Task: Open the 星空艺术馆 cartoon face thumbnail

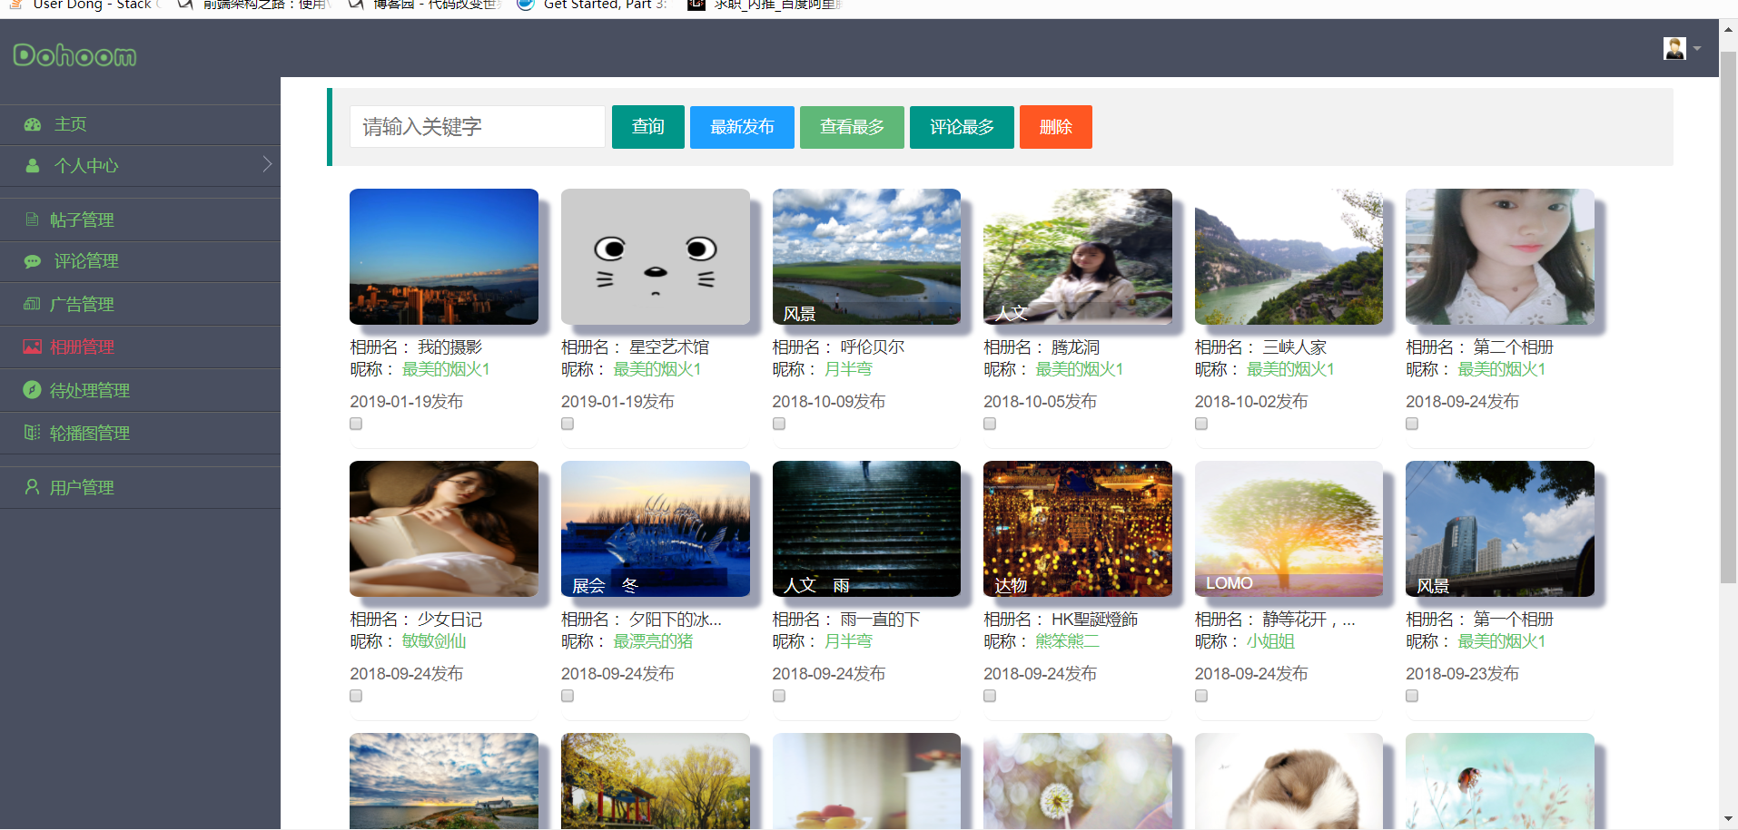Action: [x=656, y=257]
